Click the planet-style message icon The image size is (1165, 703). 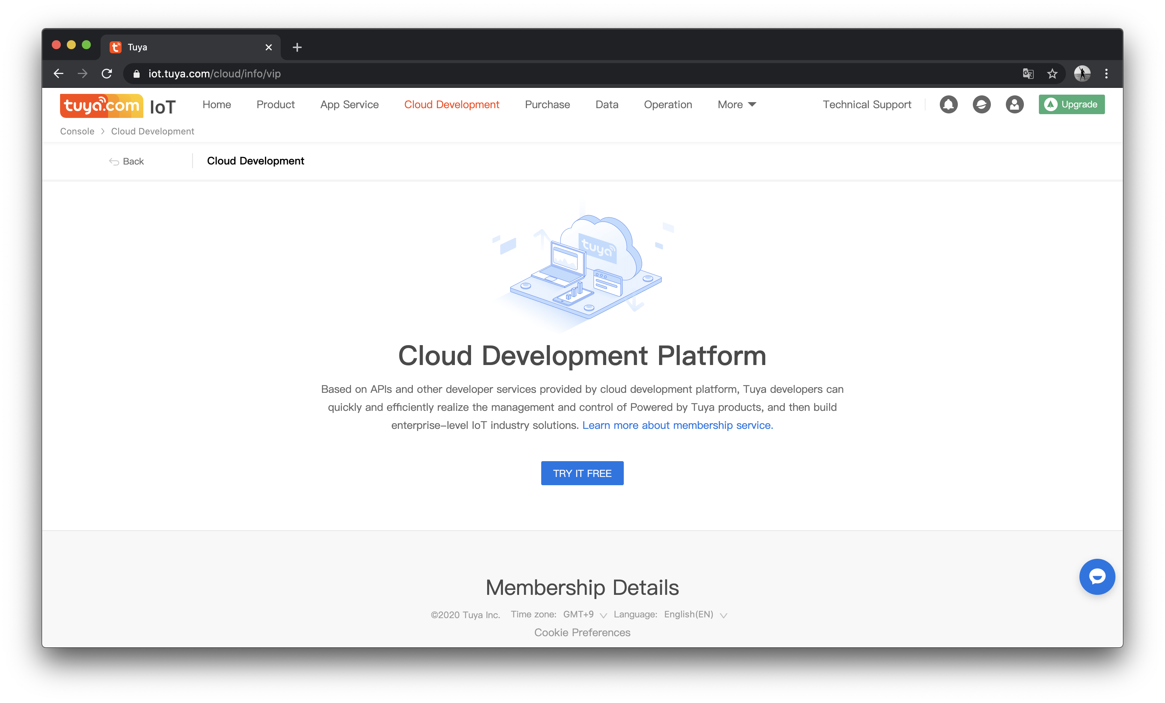coord(981,104)
